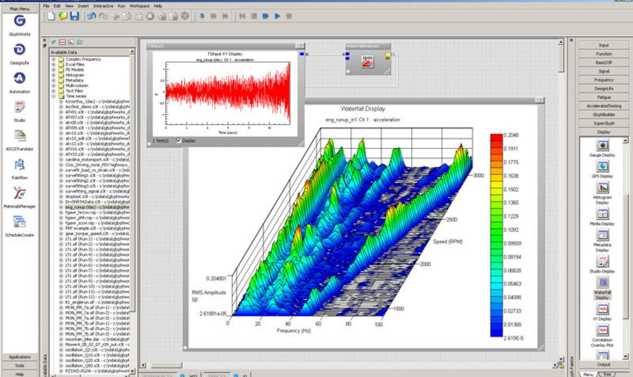Save with the blue floppy disk icon

pyautogui.click(x=74, y=16)
